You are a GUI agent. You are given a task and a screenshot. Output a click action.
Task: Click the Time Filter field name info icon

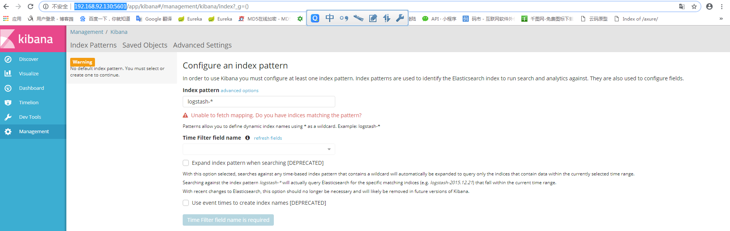tap(248, 138)
